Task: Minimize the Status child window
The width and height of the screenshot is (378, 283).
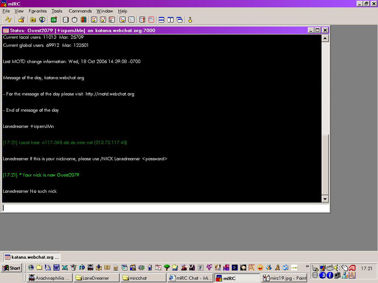Action: point(311,30)
